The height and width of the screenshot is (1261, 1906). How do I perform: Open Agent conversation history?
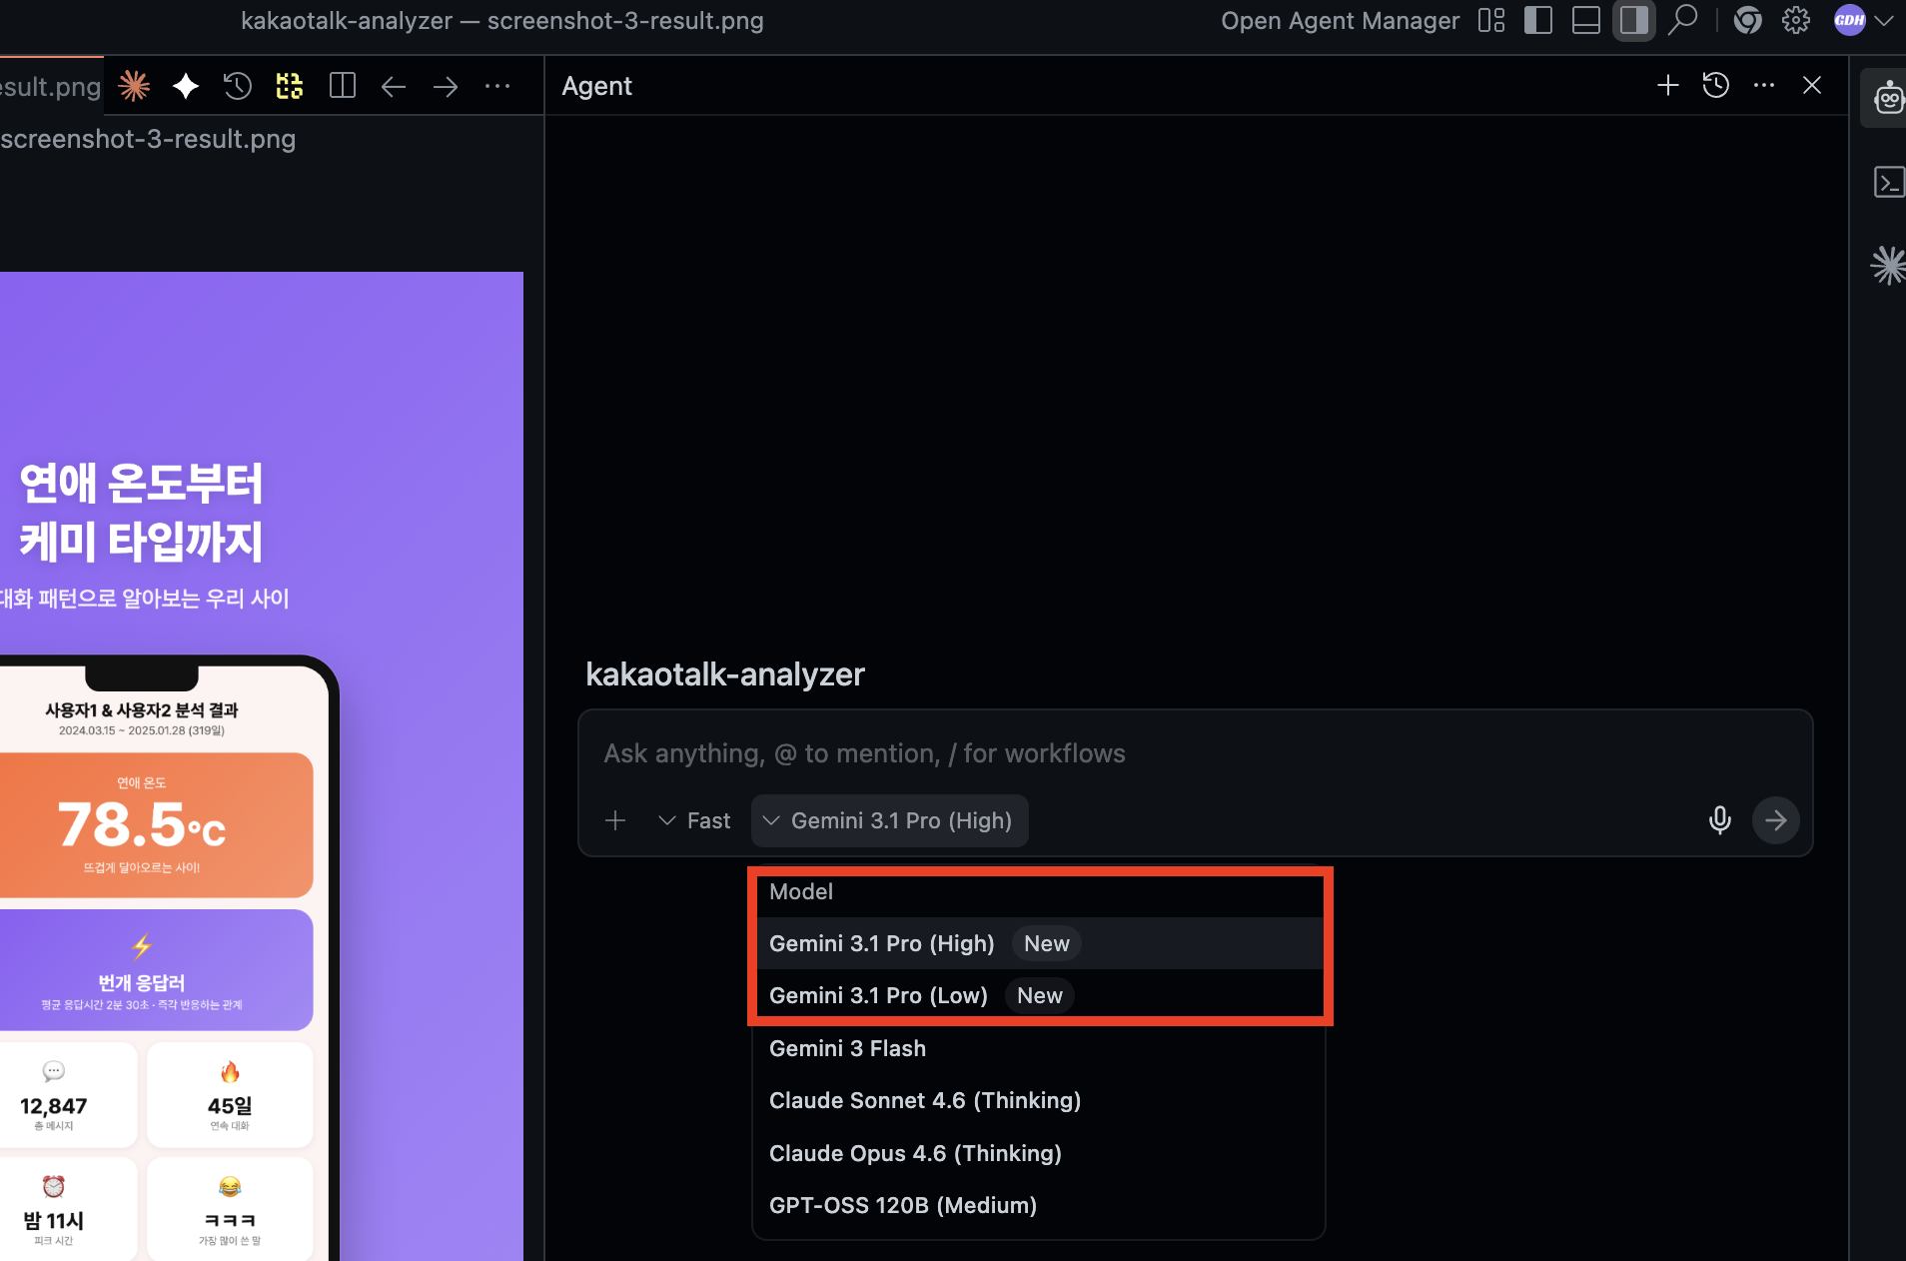coord(1716,86)
